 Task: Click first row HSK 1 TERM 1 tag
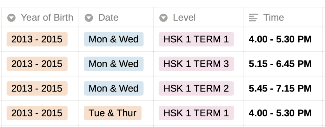(x=196, y=39)
